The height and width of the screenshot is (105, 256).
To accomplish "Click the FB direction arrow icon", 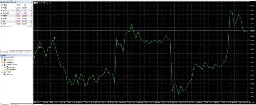I will [2, 21].
